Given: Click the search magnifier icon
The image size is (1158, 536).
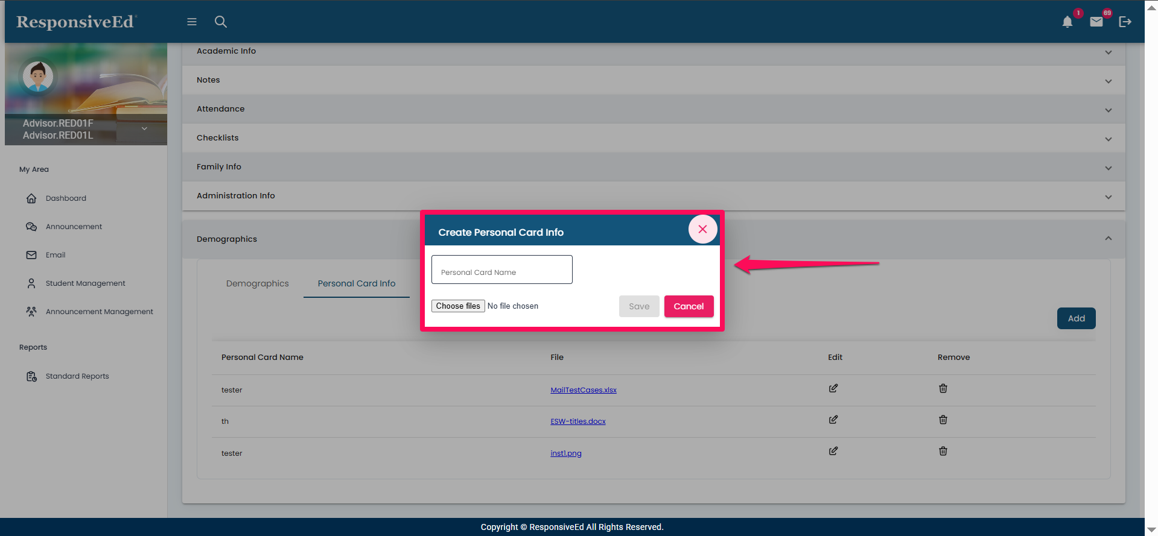Looking at the screenshot, I should (x=221, y=22).
